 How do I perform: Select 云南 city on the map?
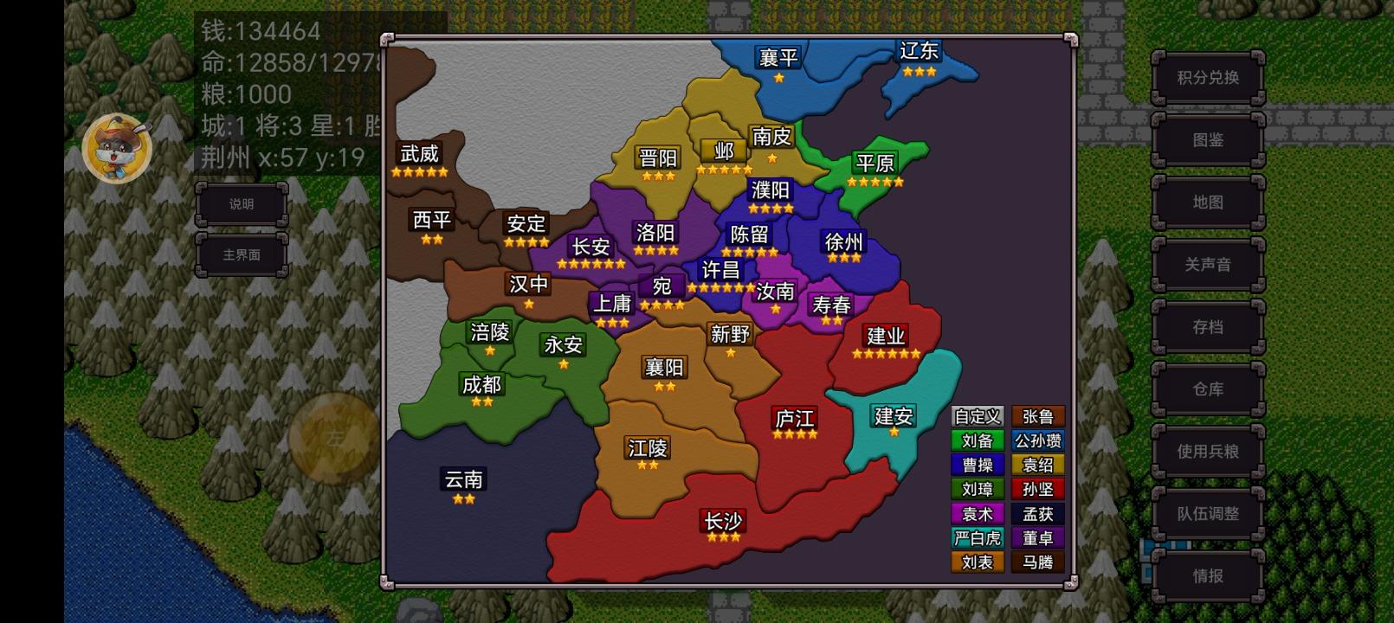[x=463, y=479]
